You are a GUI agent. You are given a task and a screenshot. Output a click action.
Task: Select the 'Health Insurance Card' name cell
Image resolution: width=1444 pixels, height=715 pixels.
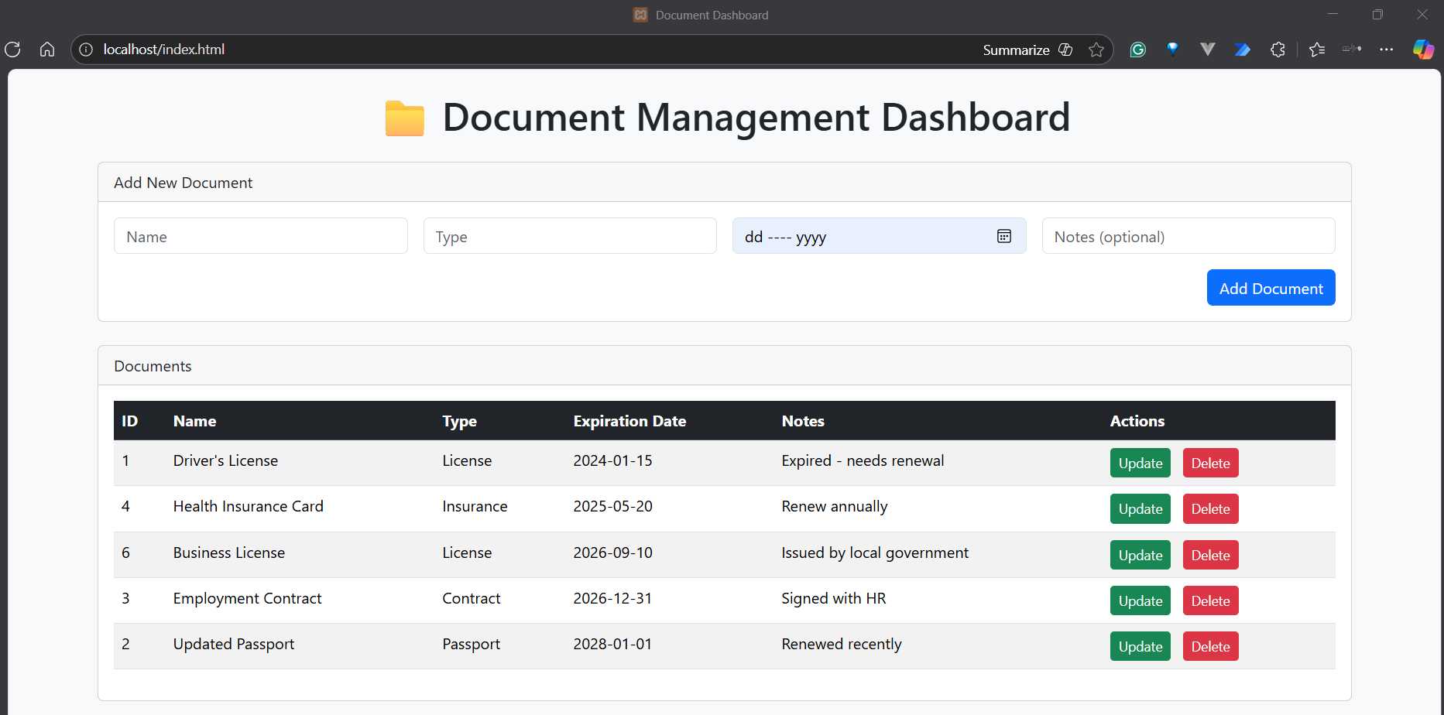(249, 506)
